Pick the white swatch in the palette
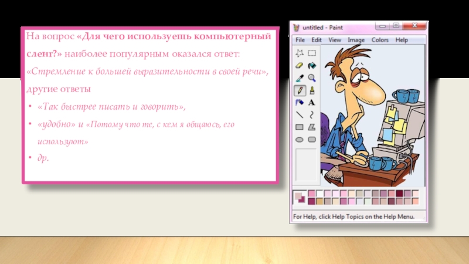This screenshot has width=469, height=264. (x=320, y=194)
